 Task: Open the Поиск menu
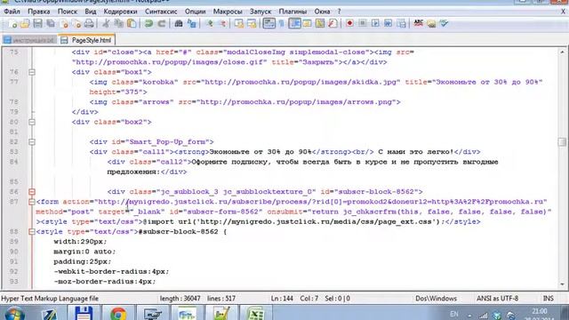[68, 12]
